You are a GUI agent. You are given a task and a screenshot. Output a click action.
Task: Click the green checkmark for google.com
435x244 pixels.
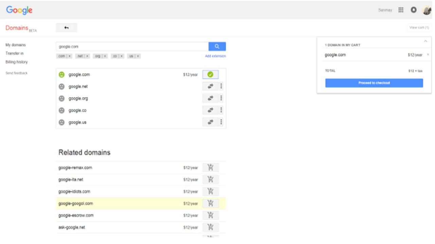[210, 75]
